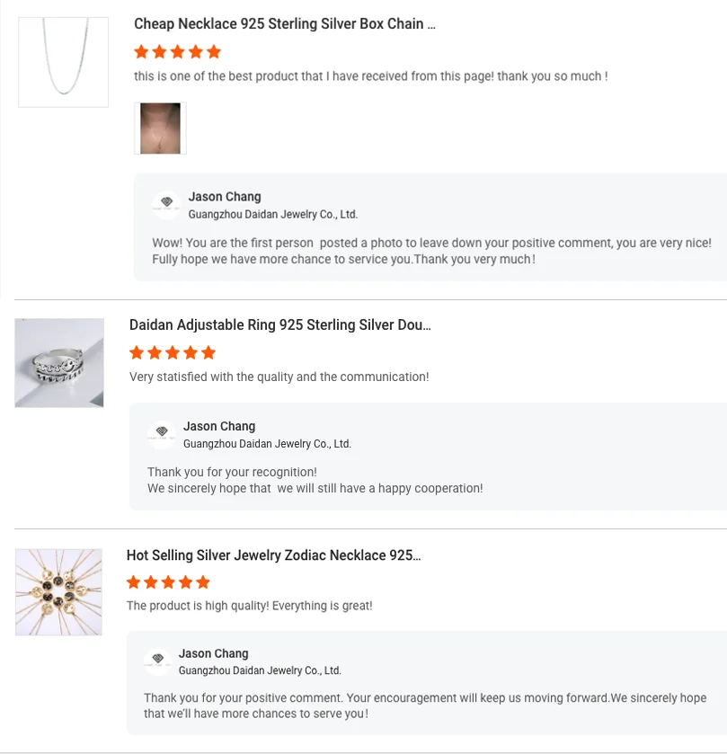The image size is (727, 754).
Task: Open the Cheap Necklace Box Chain product title
Action: point(284,24)
